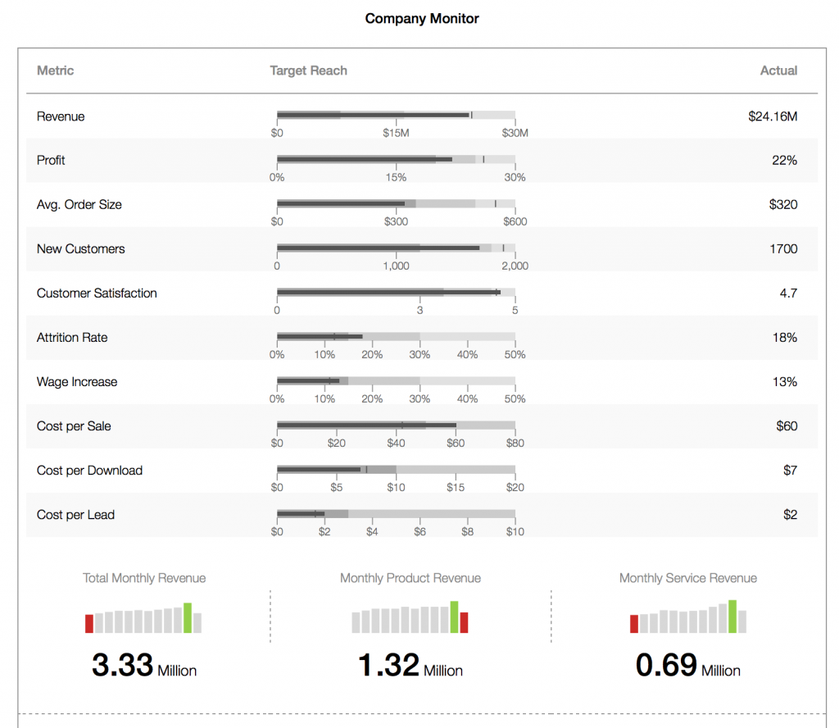Click the Metric column header

(x=55, y=71)
